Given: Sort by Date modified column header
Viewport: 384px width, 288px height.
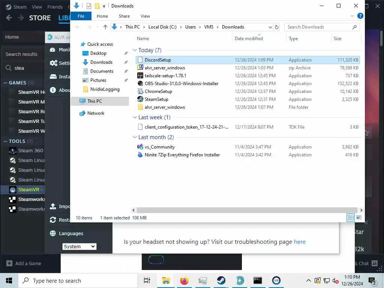Looking at the screenshot, I should [249, 39].
